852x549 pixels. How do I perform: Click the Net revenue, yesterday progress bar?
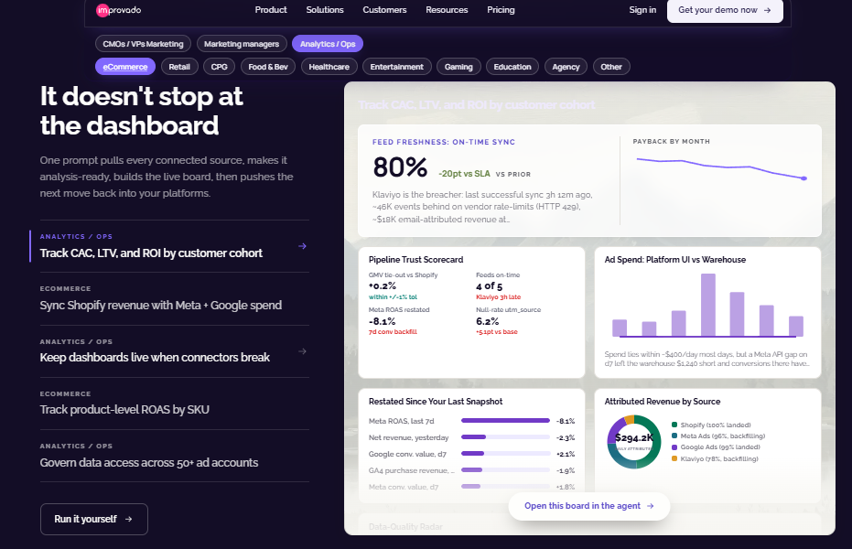505,437
